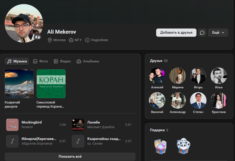Open friend Алексей's avatar
The height and width of the screenshot is (161, 235).
tap(157, 76)
